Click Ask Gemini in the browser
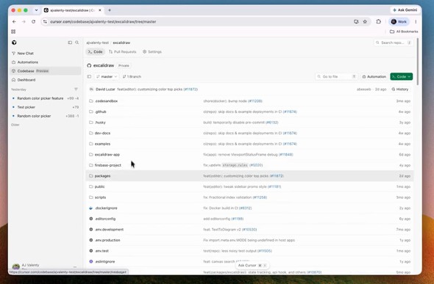 [x=405, y=10]
